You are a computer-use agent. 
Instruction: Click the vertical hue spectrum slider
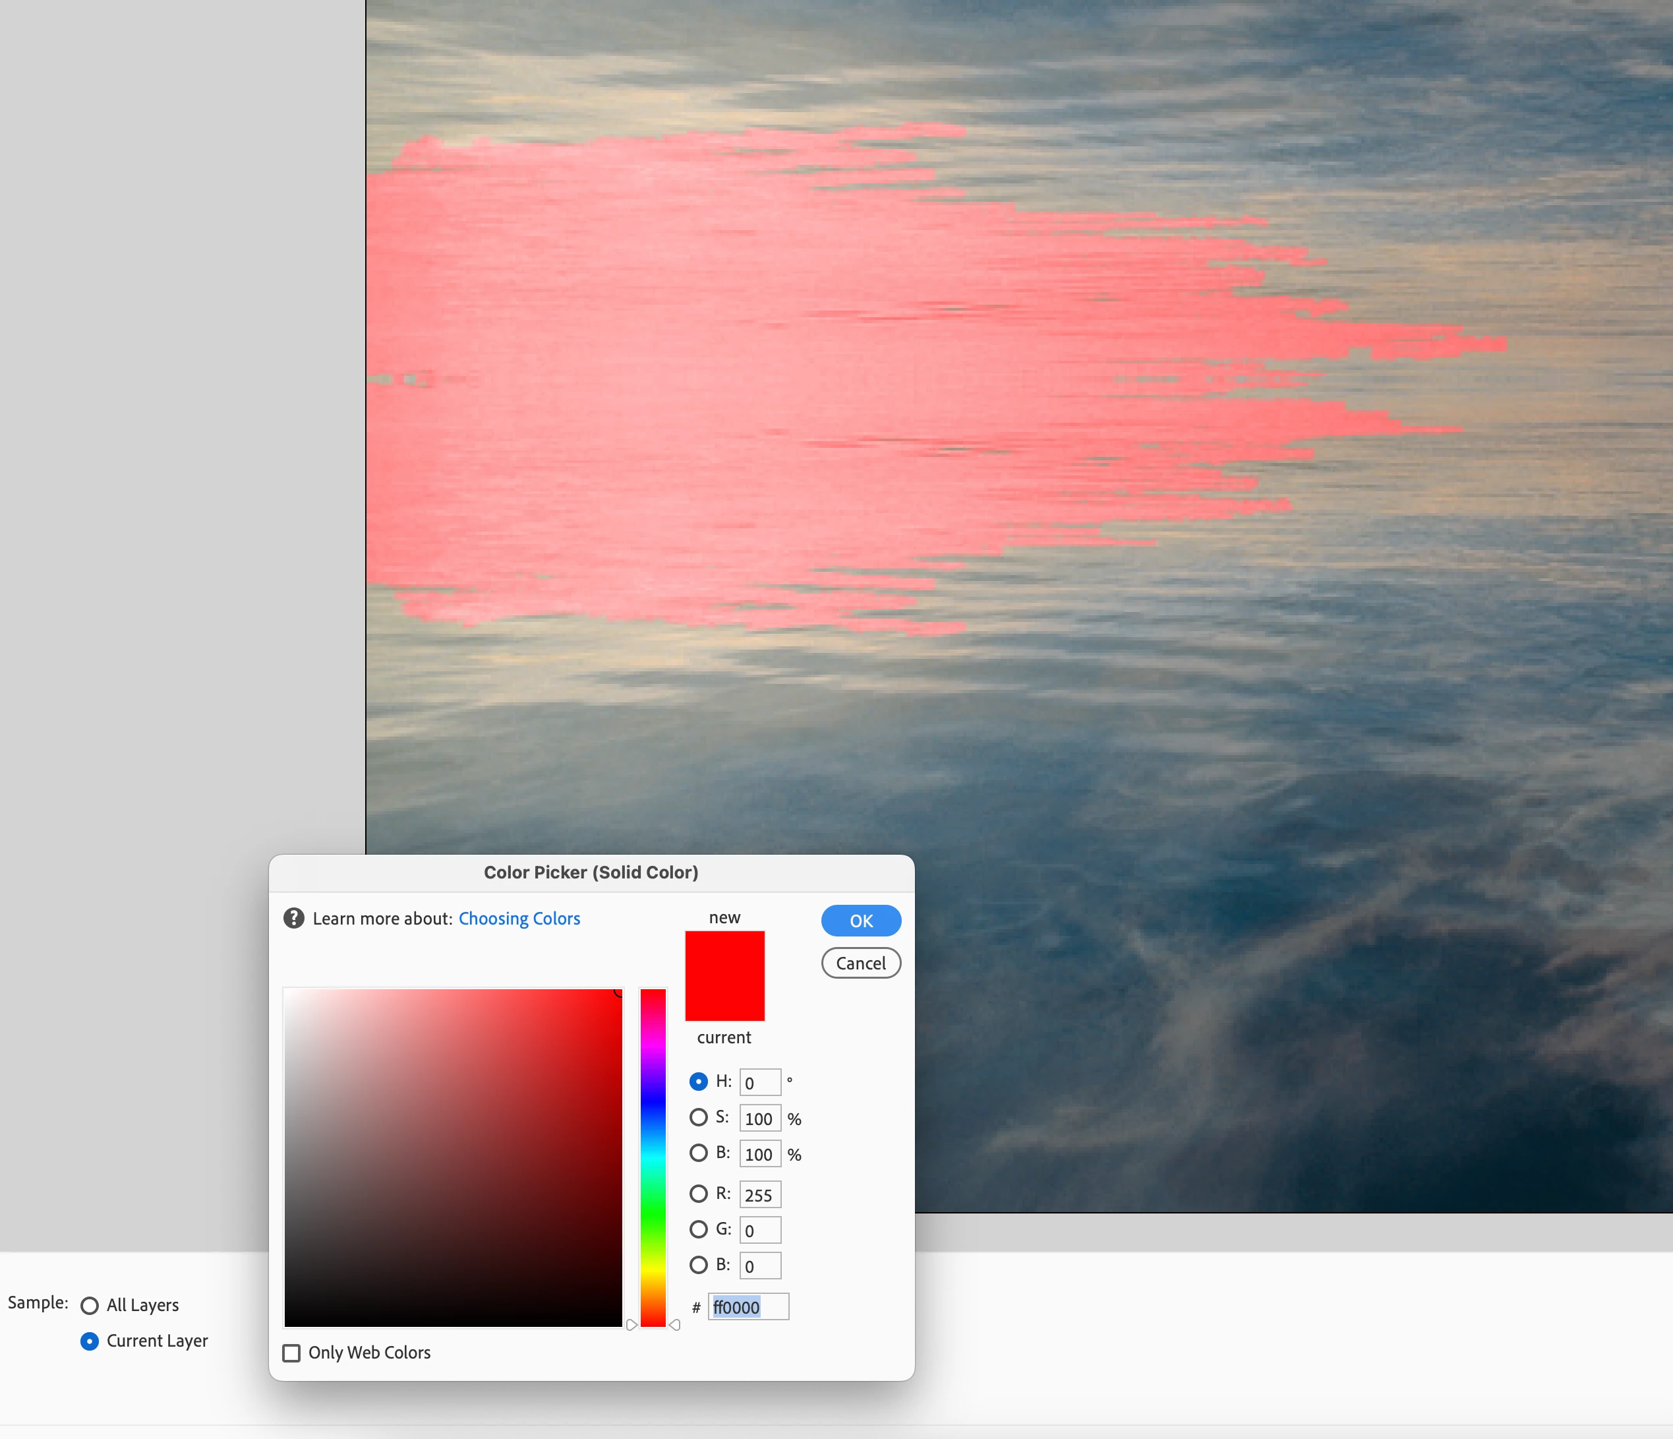653,1155
